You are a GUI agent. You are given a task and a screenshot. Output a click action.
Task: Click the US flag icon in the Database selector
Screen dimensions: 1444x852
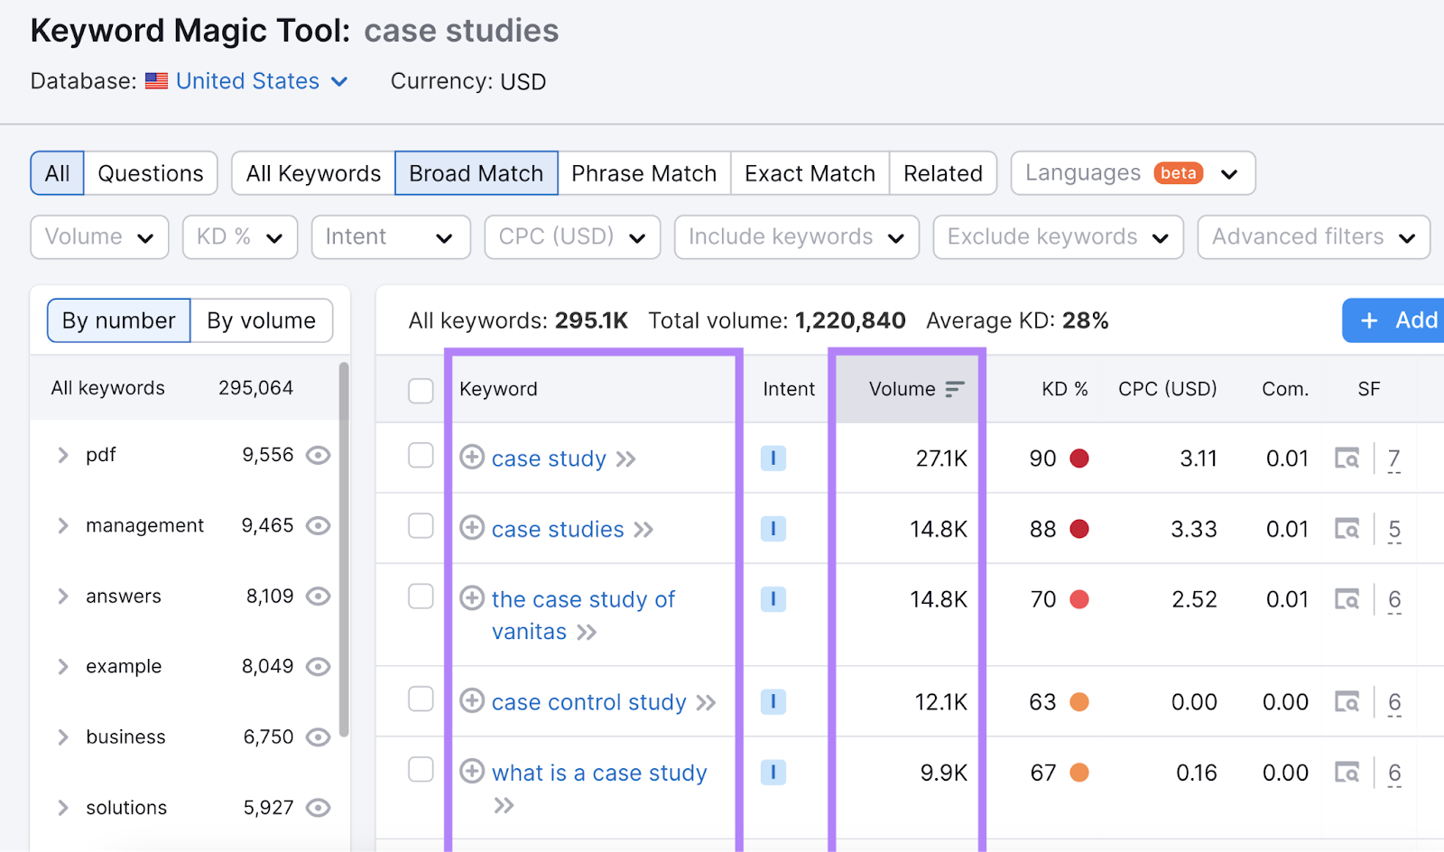(156, 80)
